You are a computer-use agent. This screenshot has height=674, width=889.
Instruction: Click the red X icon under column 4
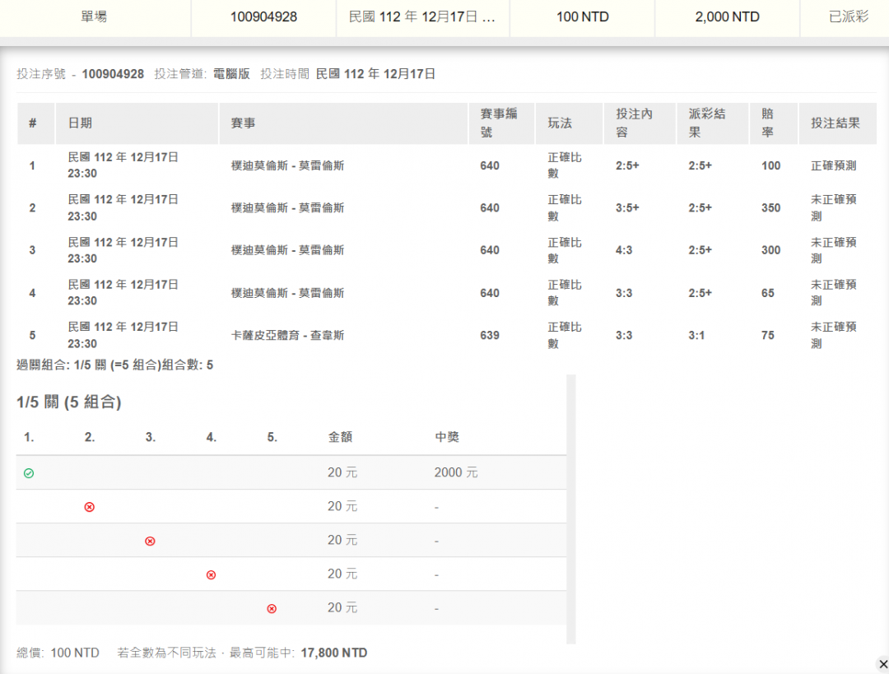pos(211,574)
